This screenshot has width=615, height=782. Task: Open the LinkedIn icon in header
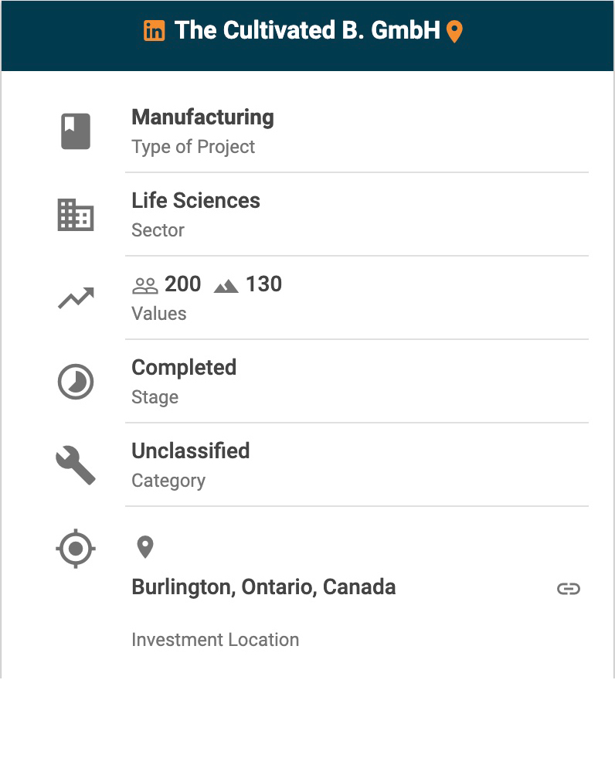coord(155,31)
